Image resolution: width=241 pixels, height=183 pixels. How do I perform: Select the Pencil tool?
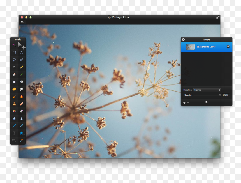(22, 67)
